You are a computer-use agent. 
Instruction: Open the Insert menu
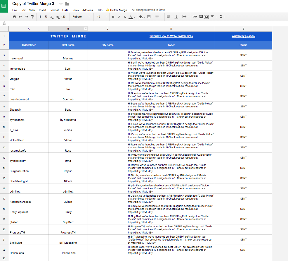coord(42,10)
